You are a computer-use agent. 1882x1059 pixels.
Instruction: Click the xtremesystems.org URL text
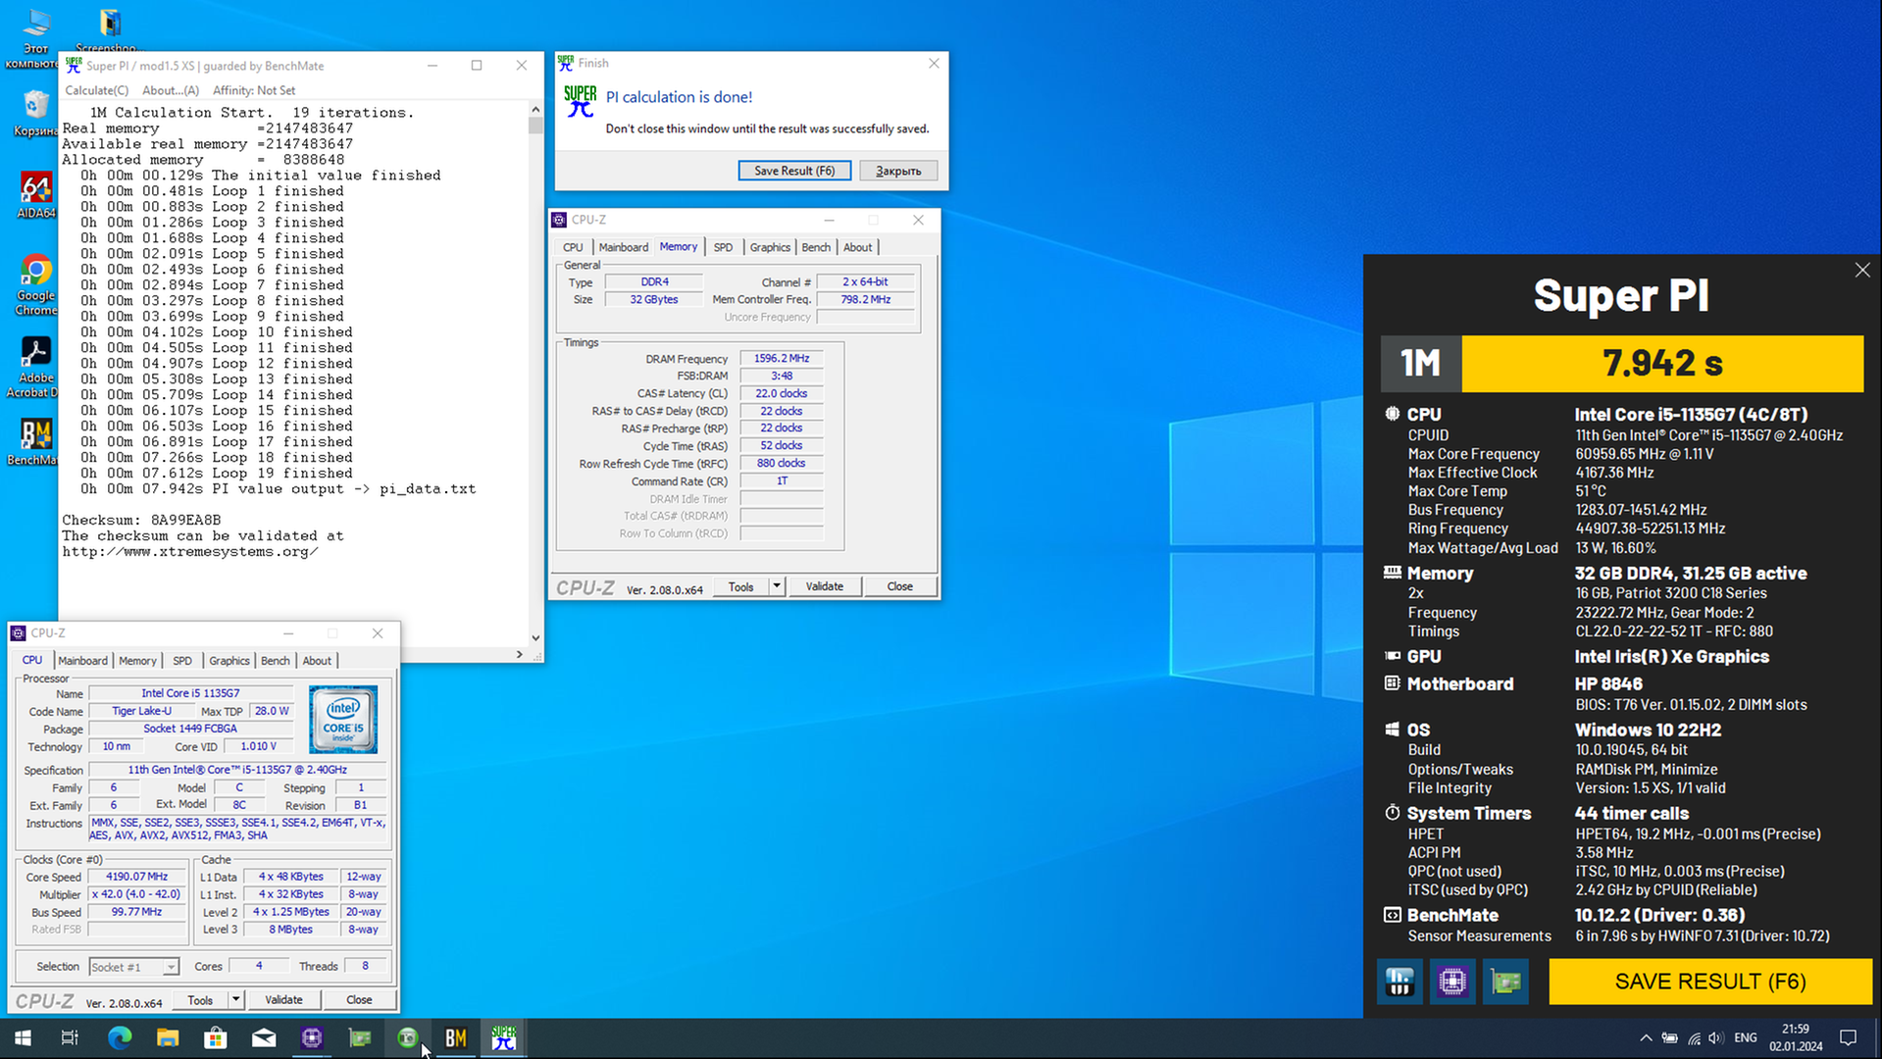[190, 552]
